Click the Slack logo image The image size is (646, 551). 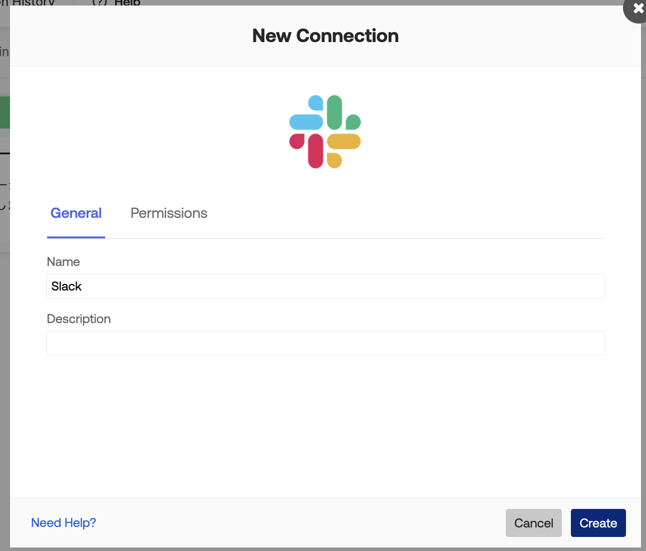coord(325,132)
